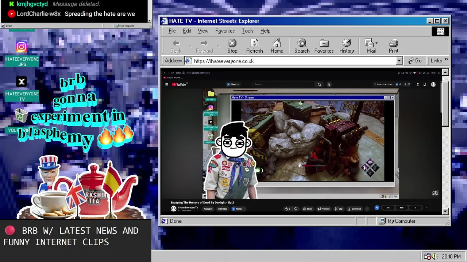
Task: Click the YouTube upload arrow icon
Action: 418,84
